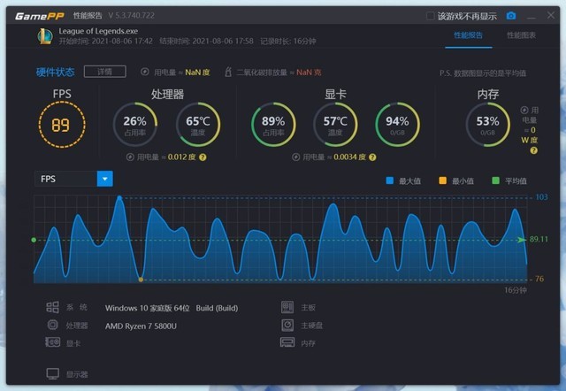Click the Windows system icon in hardware list
The width and height of the screenshot is (566, 391).
click(53, 308)
